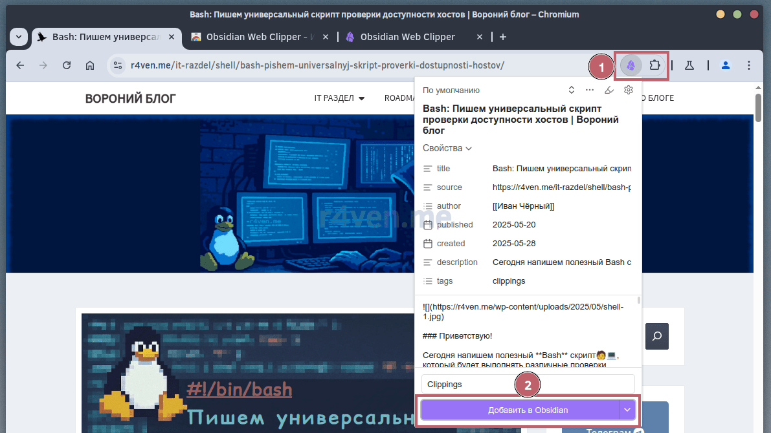
Task: Click the Clippings folder path field
Action: [528, 385]
